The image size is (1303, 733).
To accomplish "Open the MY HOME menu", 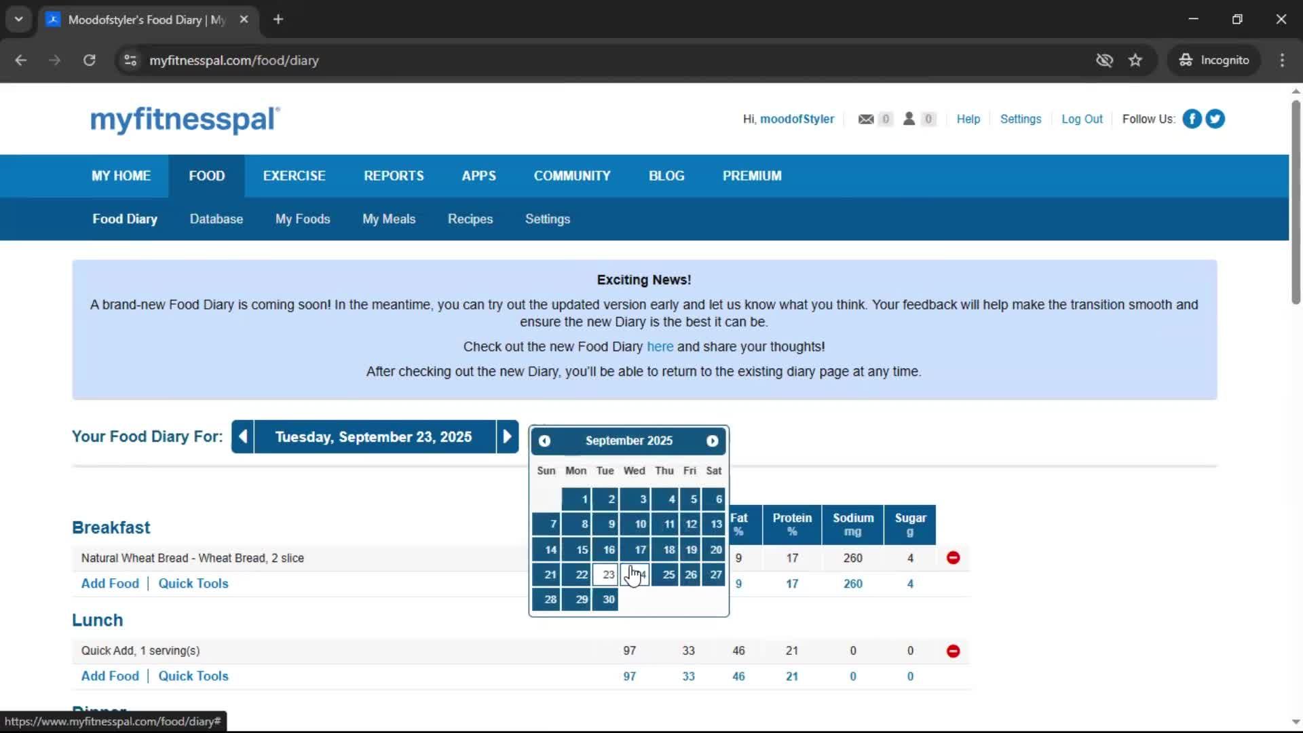I will pyautogui.click(x=121, y=176).
